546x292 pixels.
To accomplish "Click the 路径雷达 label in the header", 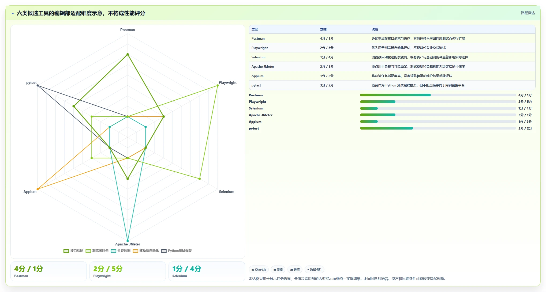I will [528, 13].
